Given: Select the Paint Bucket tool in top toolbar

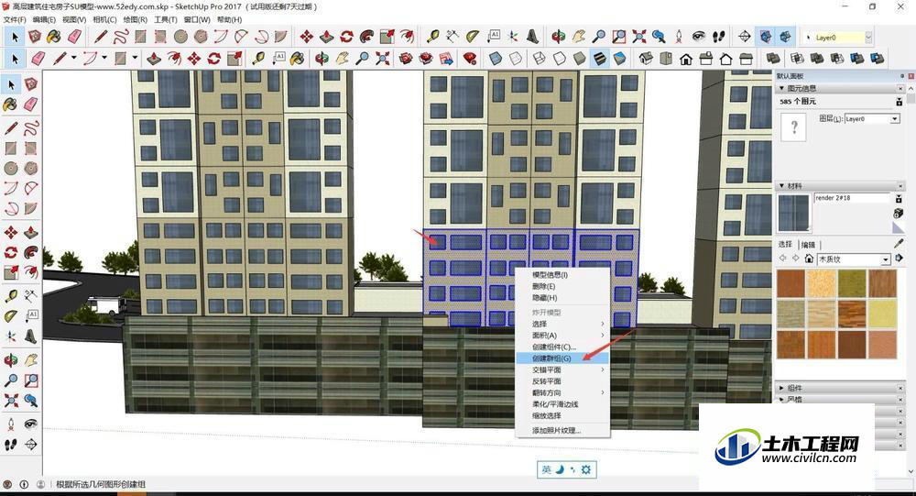Looking at the screenshot, I should (x=54, y=37).
